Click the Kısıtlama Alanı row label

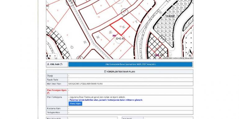[52, 109]
